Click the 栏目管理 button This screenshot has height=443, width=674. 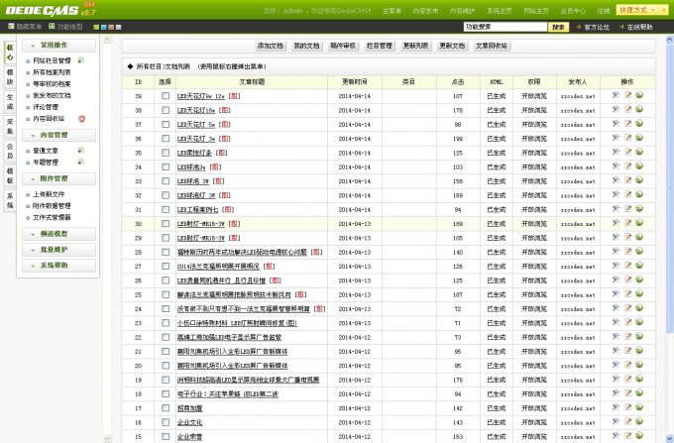379,46
